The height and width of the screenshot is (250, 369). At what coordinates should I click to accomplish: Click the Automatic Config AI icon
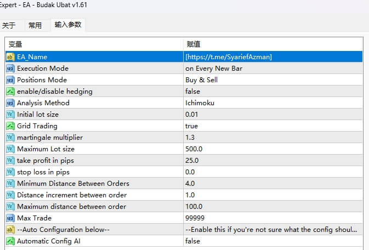(x=10, y=241)
